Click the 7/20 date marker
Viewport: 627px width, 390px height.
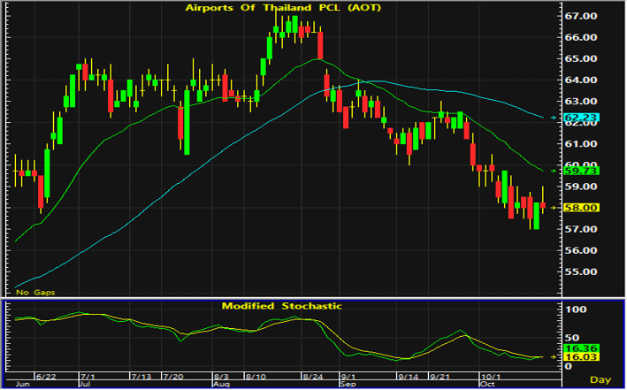pos(173,377)
